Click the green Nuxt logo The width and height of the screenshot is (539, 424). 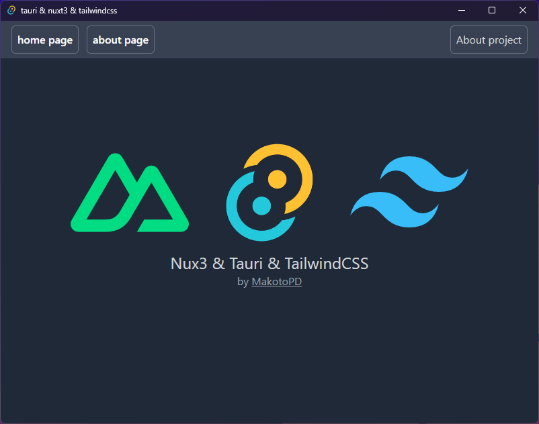click(130, 193)
